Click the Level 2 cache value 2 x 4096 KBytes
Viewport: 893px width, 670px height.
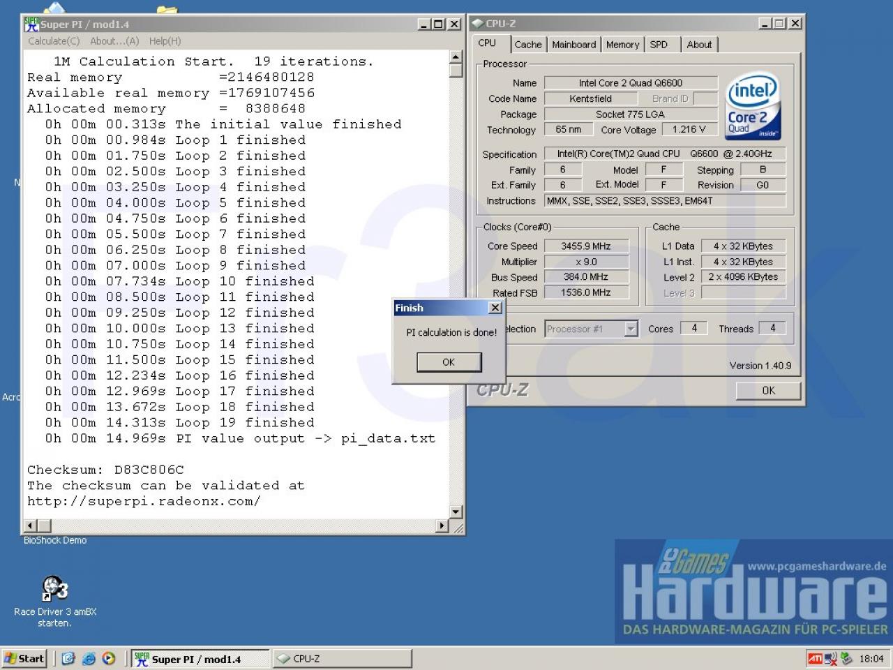tap(743, 277)
